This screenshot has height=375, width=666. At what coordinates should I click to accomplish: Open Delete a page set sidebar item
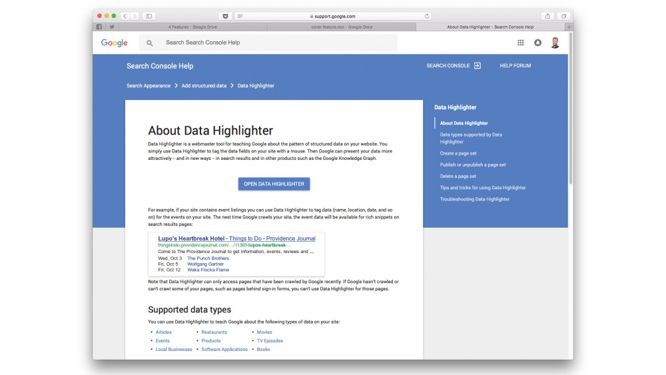(458, 177)
